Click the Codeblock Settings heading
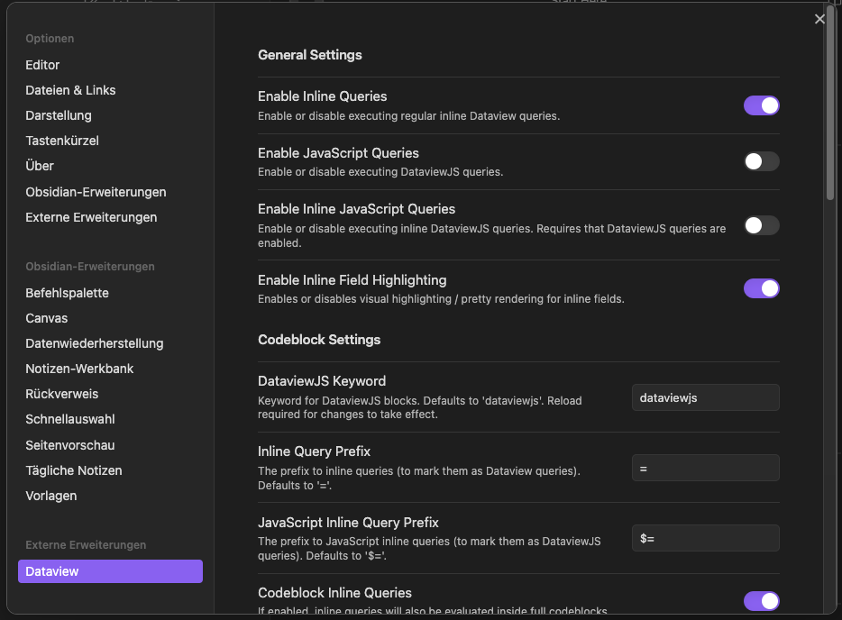The width and height of the screenshot is (842, 620). (319, 340)
